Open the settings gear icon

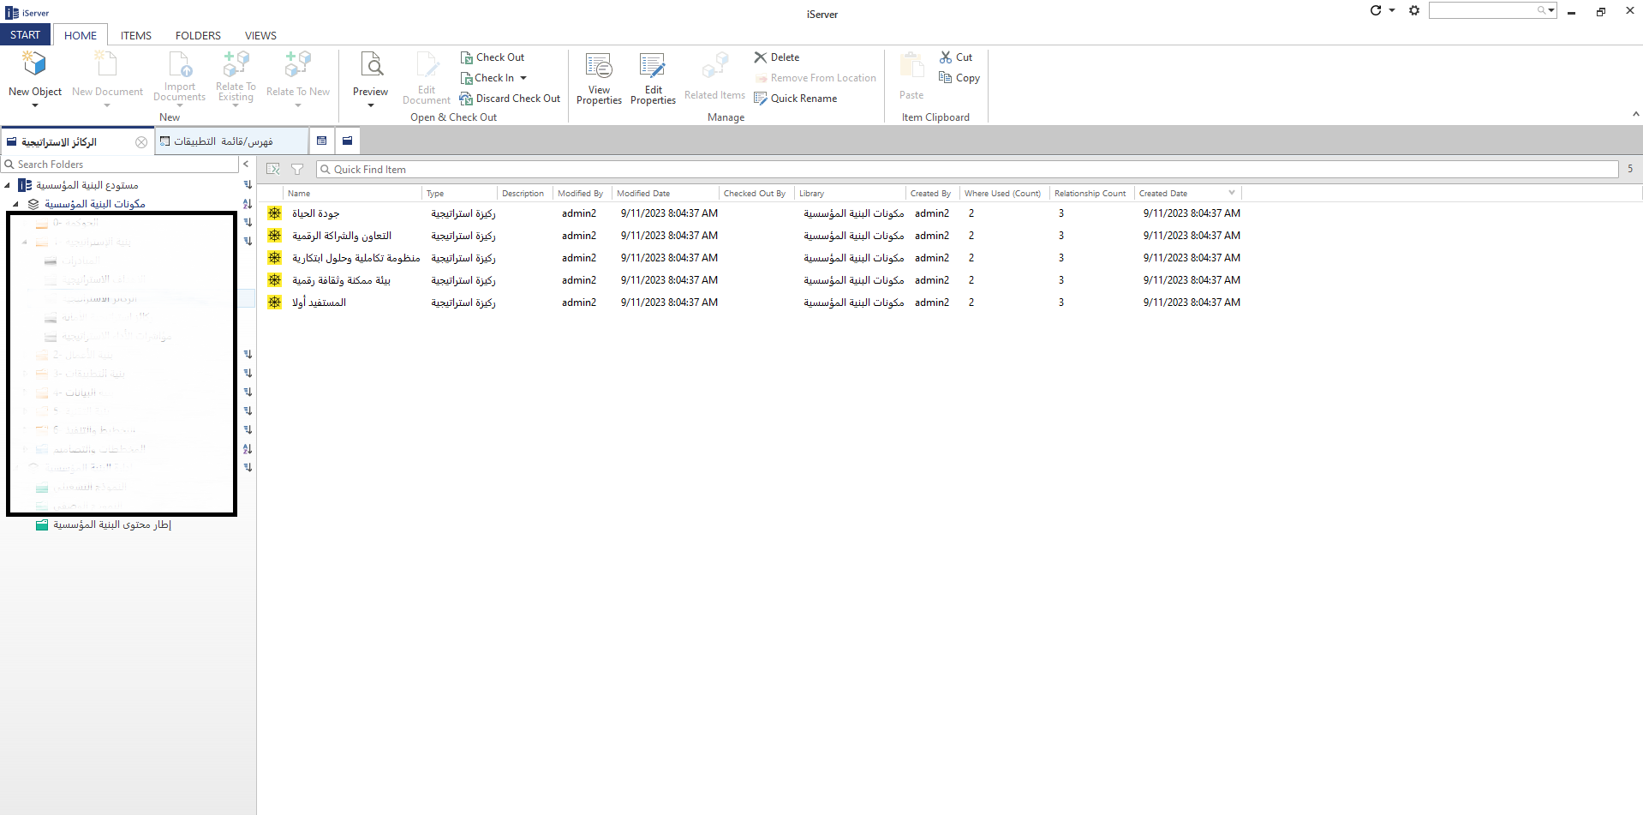click(1414, 11)
